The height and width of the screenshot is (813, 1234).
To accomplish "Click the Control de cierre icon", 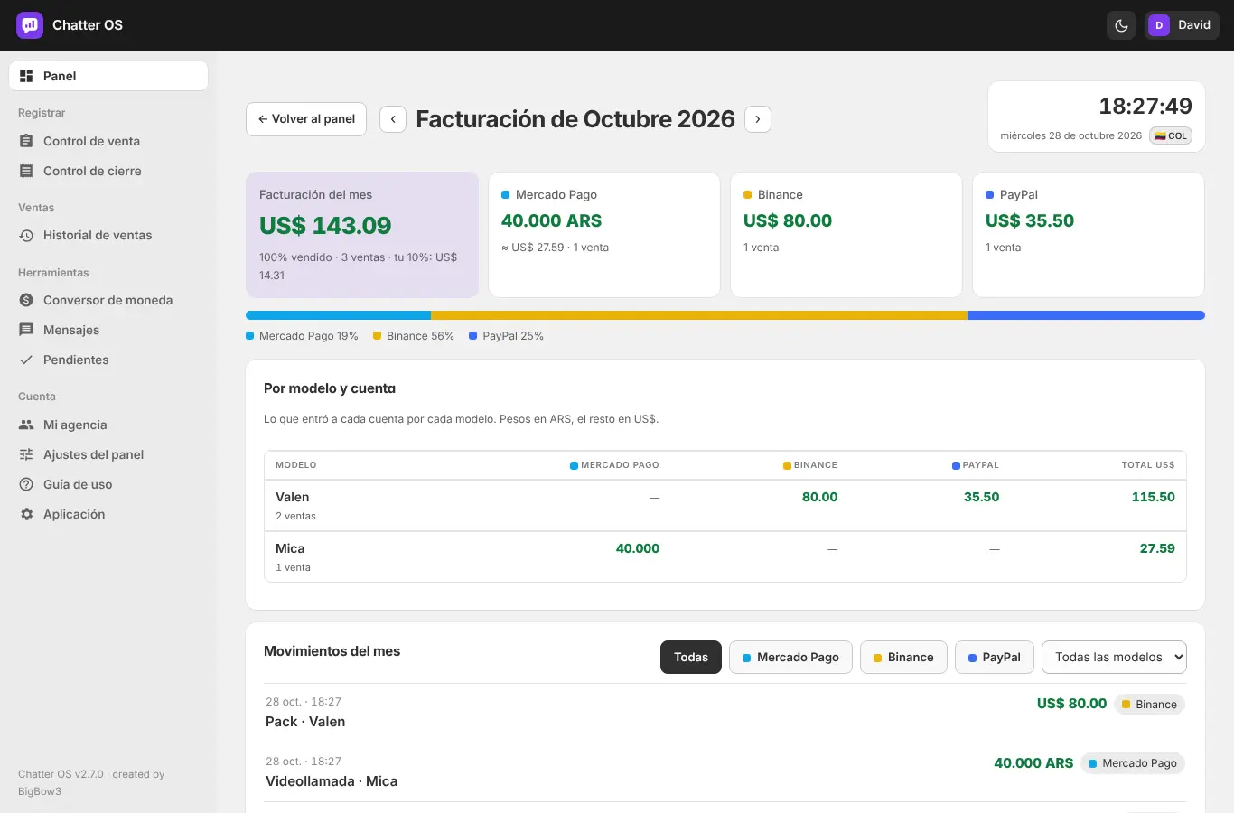I will pos(26,171).
